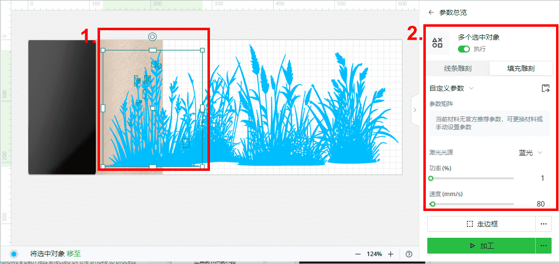Zoom out with the minus icon
This screenshot has width=560, height=264.
pos(358,254)
